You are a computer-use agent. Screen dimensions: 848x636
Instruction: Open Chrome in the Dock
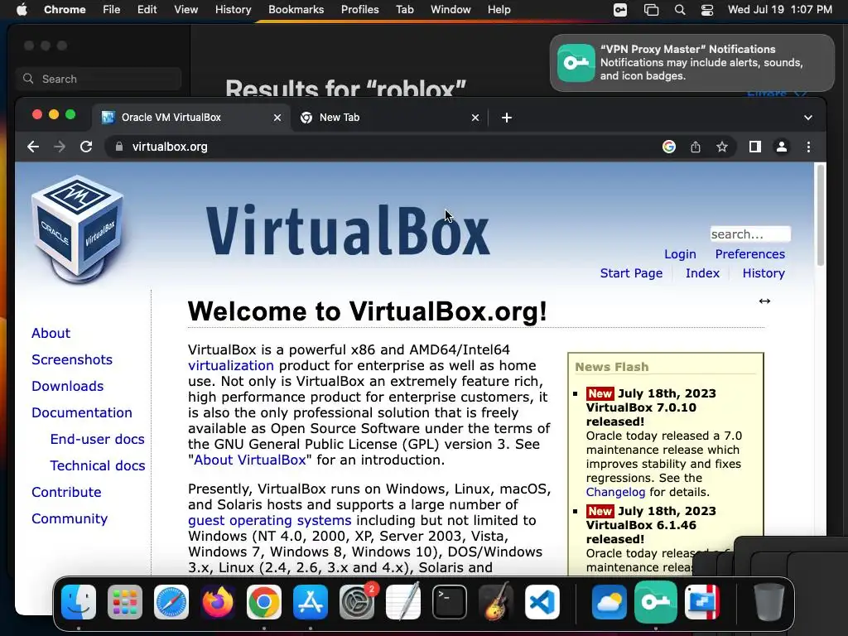pos(264,602)
